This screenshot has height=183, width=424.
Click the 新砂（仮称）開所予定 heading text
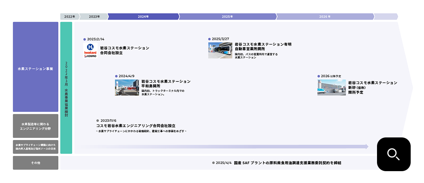coord(372,87)
